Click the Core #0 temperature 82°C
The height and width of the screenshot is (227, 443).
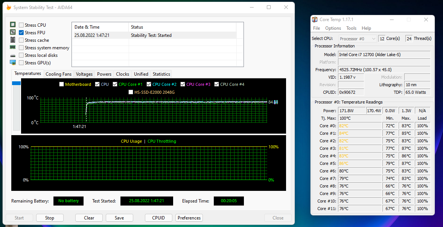click(360, 126)
